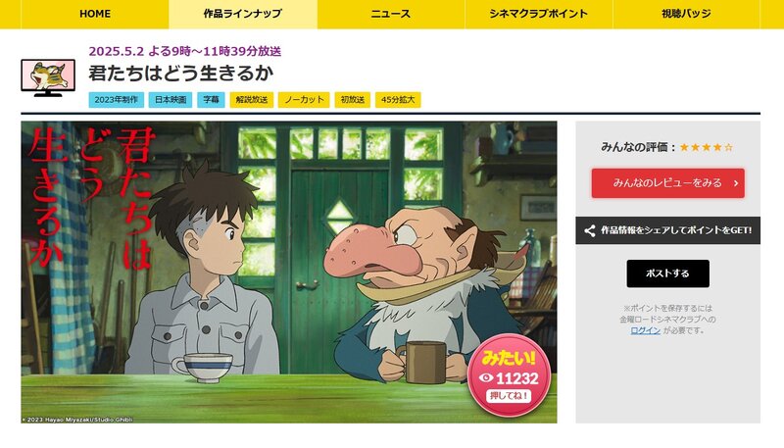
Task: Open the 視聴バッジ tab
Action: (686, 14)
